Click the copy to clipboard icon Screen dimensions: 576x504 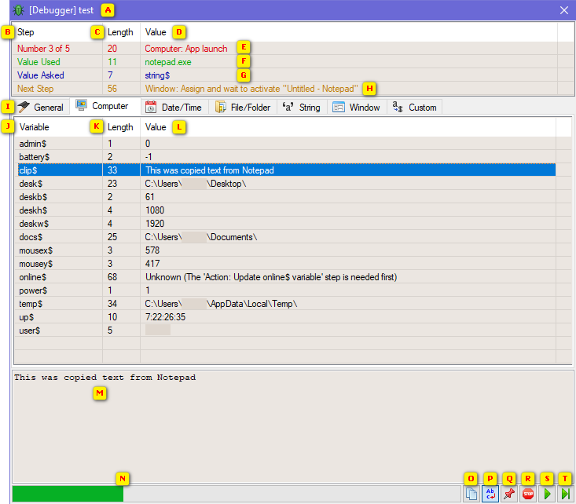pos(471,494)
